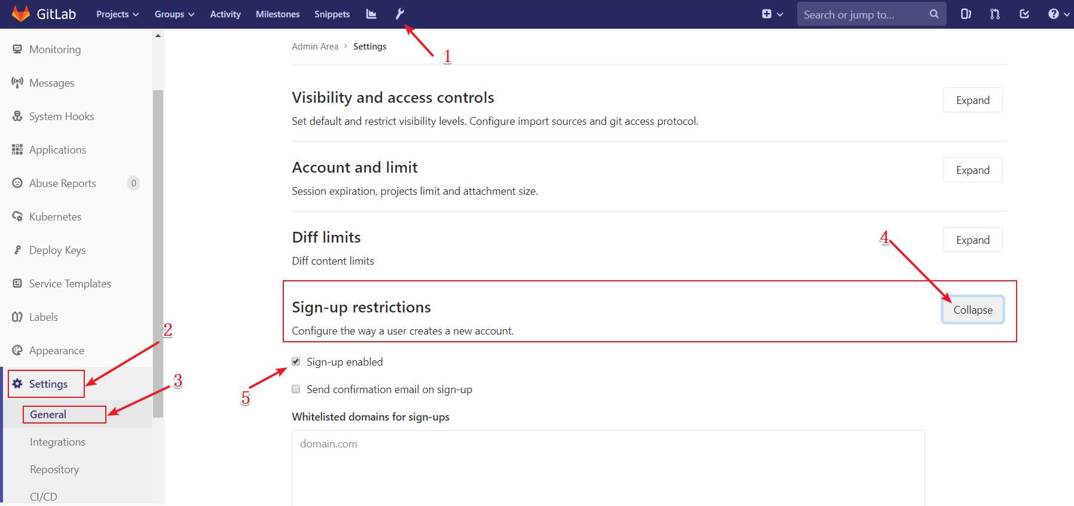1074x506 pixels.
Task: Uncheck the Sign-up enabled checkbox
Action: click(296, 361)
